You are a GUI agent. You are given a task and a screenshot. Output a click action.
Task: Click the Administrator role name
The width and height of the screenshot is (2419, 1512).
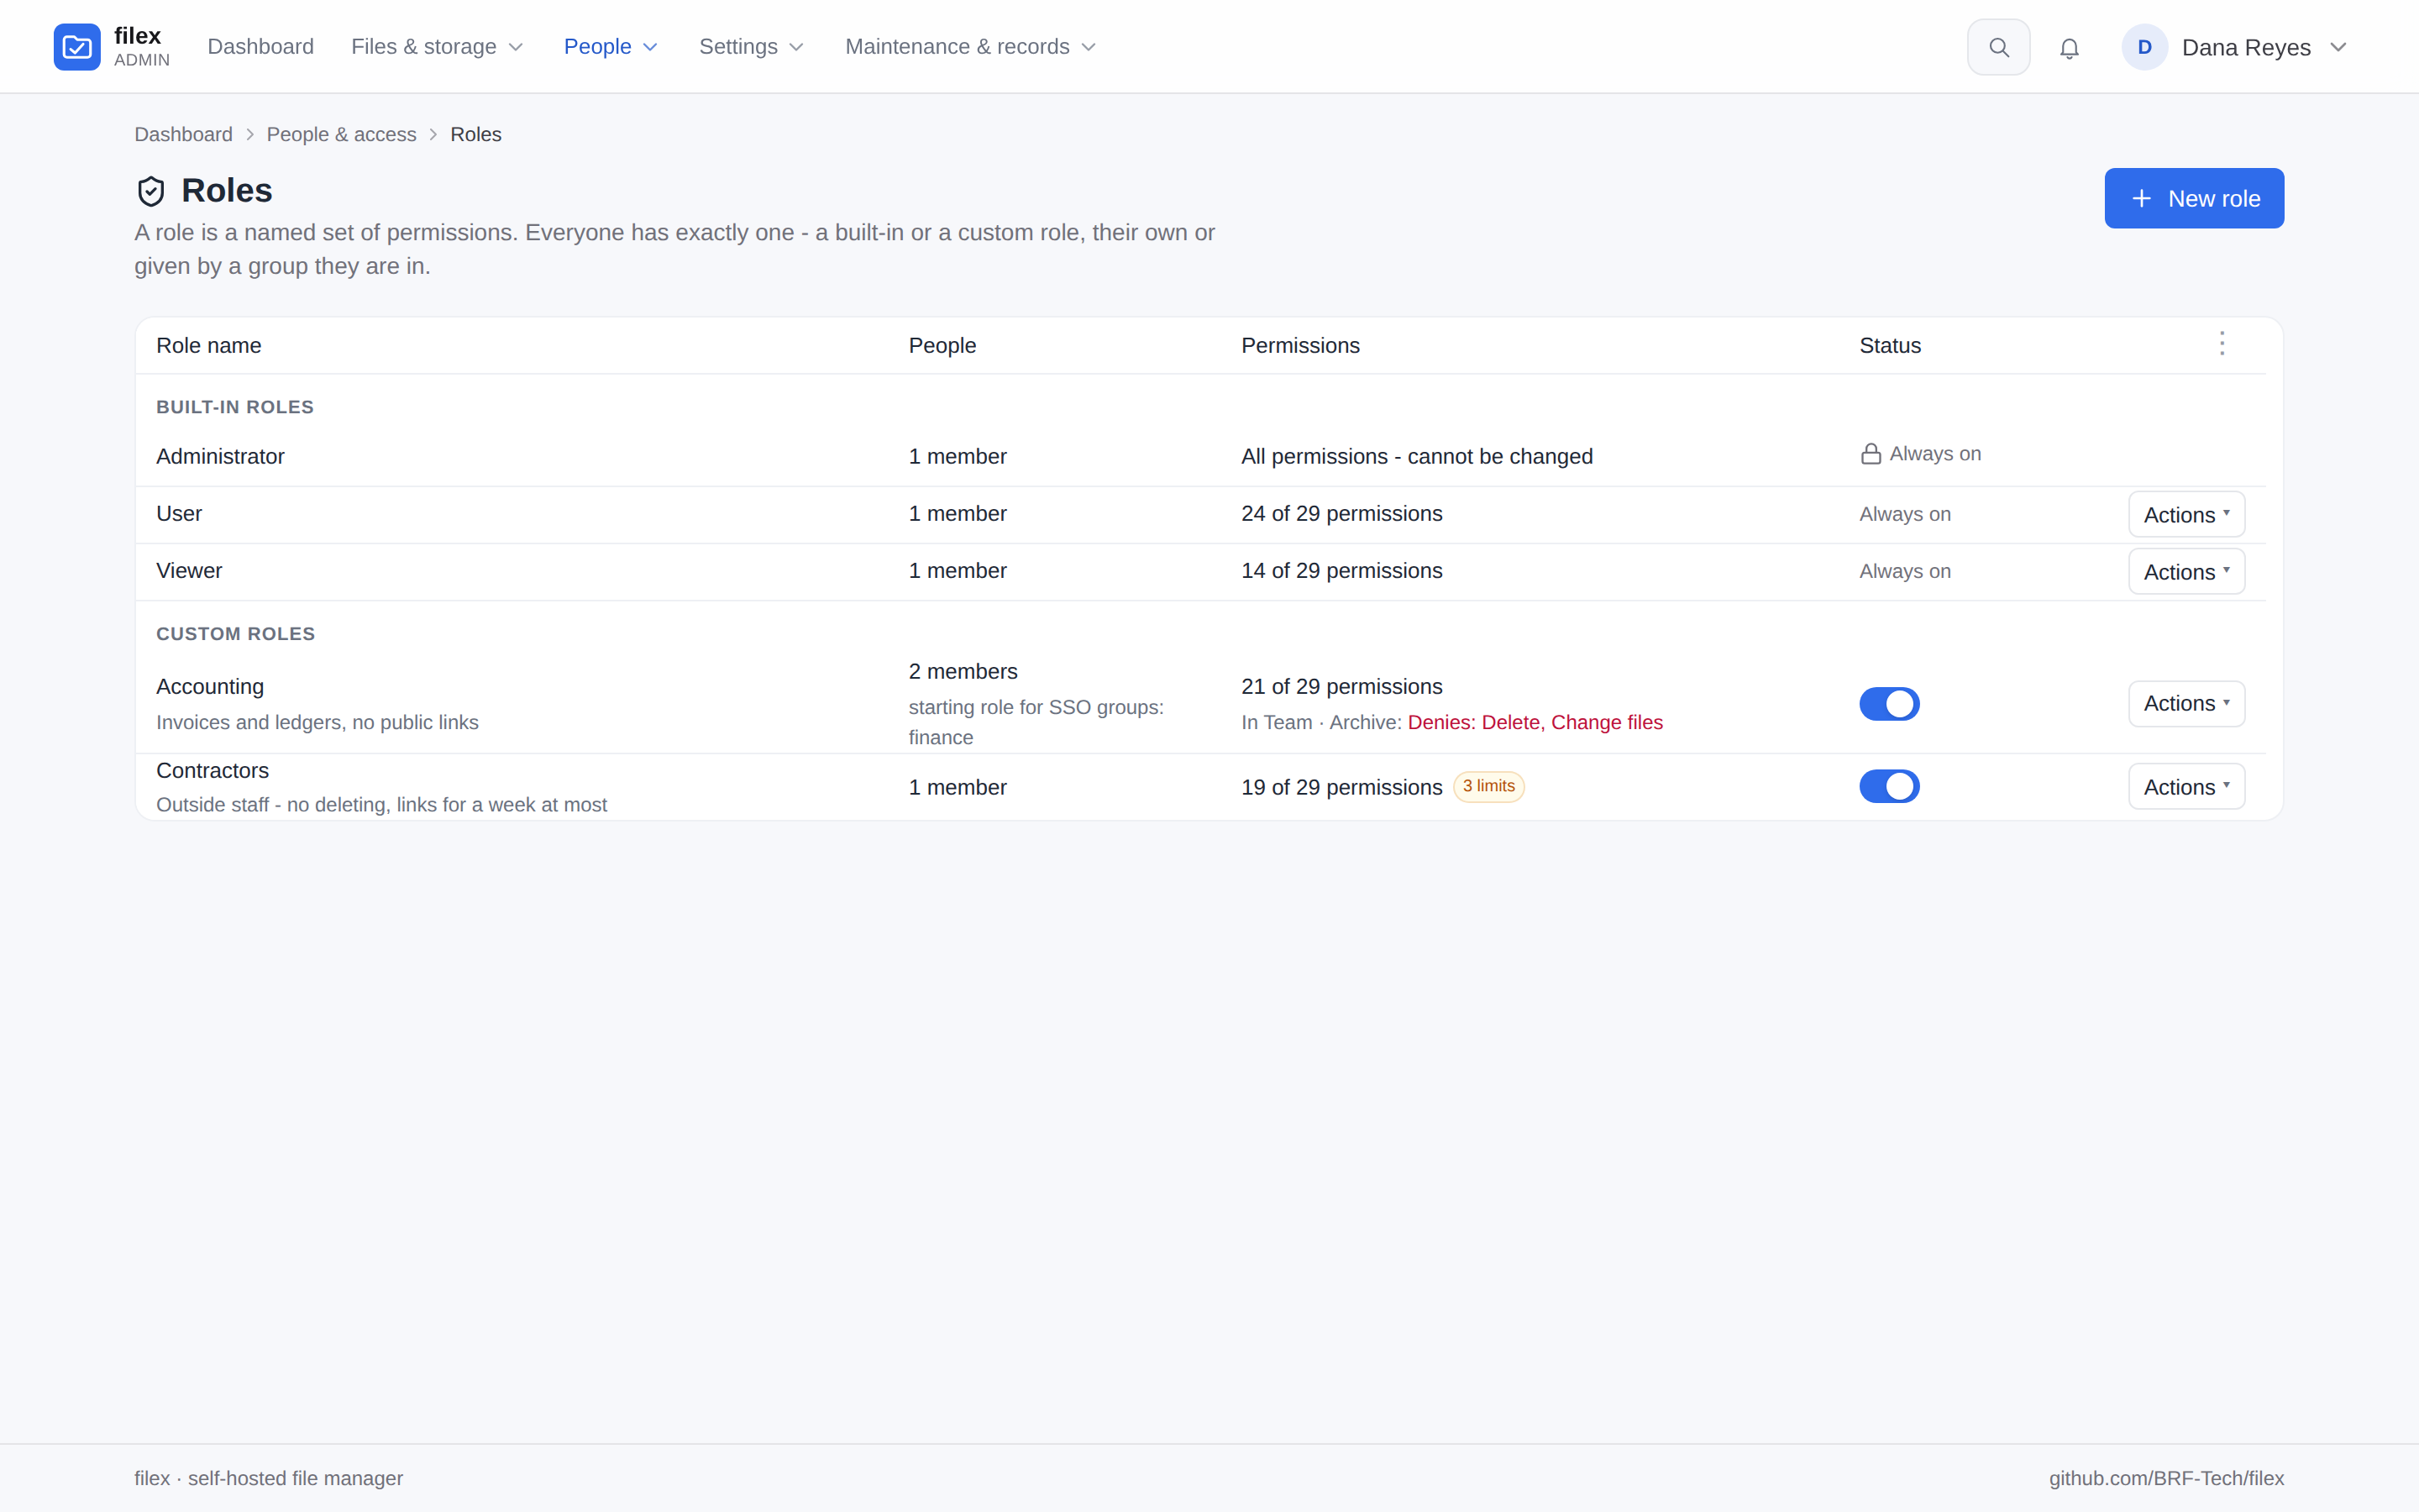tap(220, 456)
